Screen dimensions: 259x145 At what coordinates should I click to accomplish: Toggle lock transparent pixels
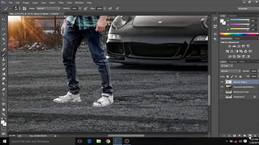coord(227,77)
